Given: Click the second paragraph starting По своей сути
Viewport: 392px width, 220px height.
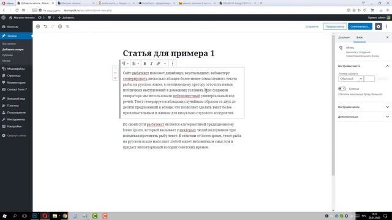Looking at the screenshot, I should click(x=182, y=136).
